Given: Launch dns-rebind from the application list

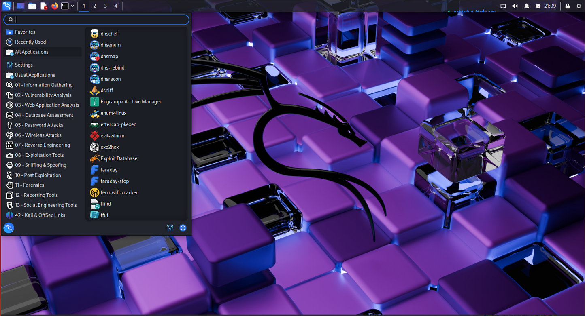Looking at the screenshot, I should coord(136,67).
